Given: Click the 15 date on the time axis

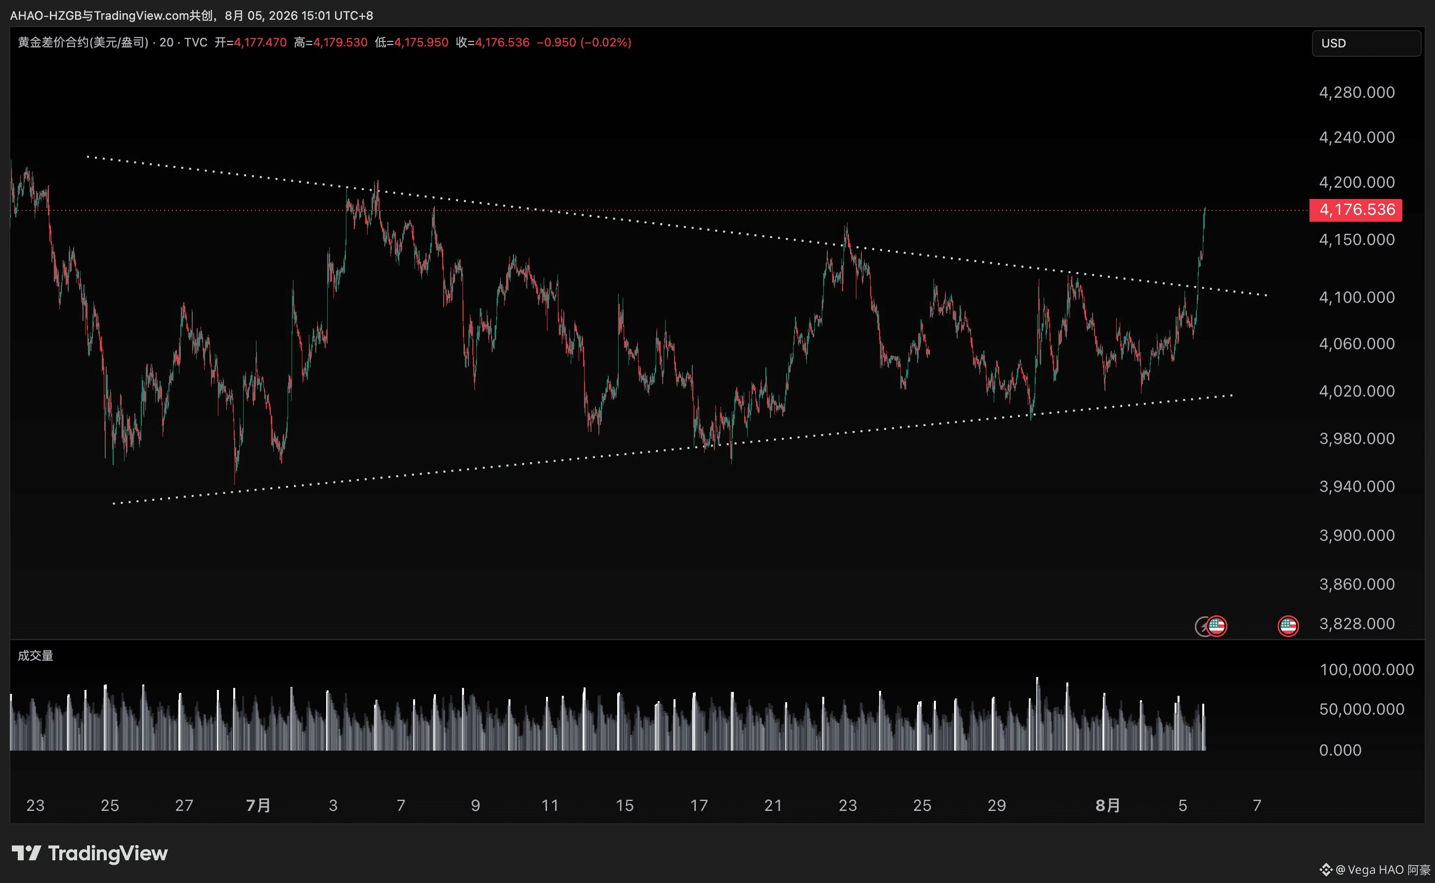Looking at the screenshot, I should click(x=625, y=806).
